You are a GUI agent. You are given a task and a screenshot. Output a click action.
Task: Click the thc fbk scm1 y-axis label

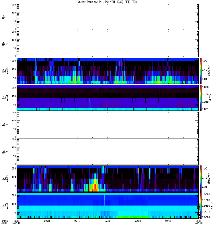(5, 206)
